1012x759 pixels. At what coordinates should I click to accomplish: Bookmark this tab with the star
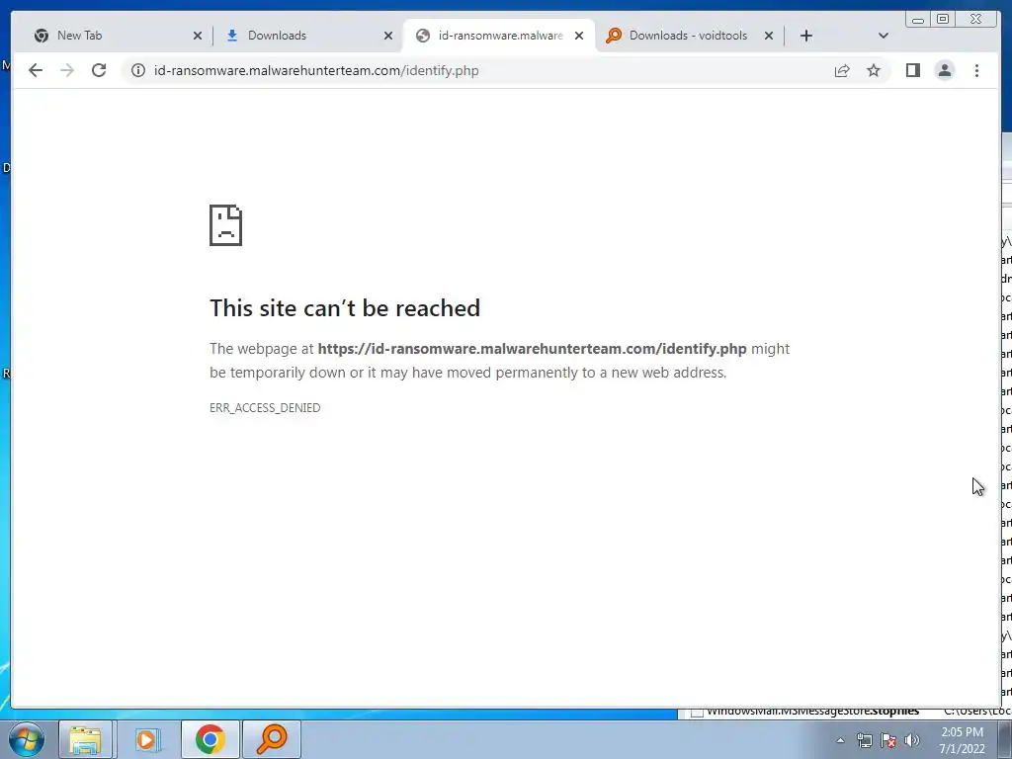pos(874,70)
